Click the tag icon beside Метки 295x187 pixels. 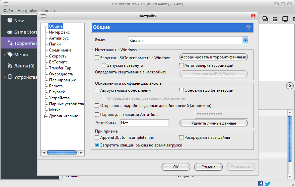click(x=10, y=54)
